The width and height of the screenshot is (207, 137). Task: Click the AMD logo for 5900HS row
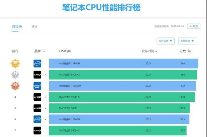(x=37, y=130)
